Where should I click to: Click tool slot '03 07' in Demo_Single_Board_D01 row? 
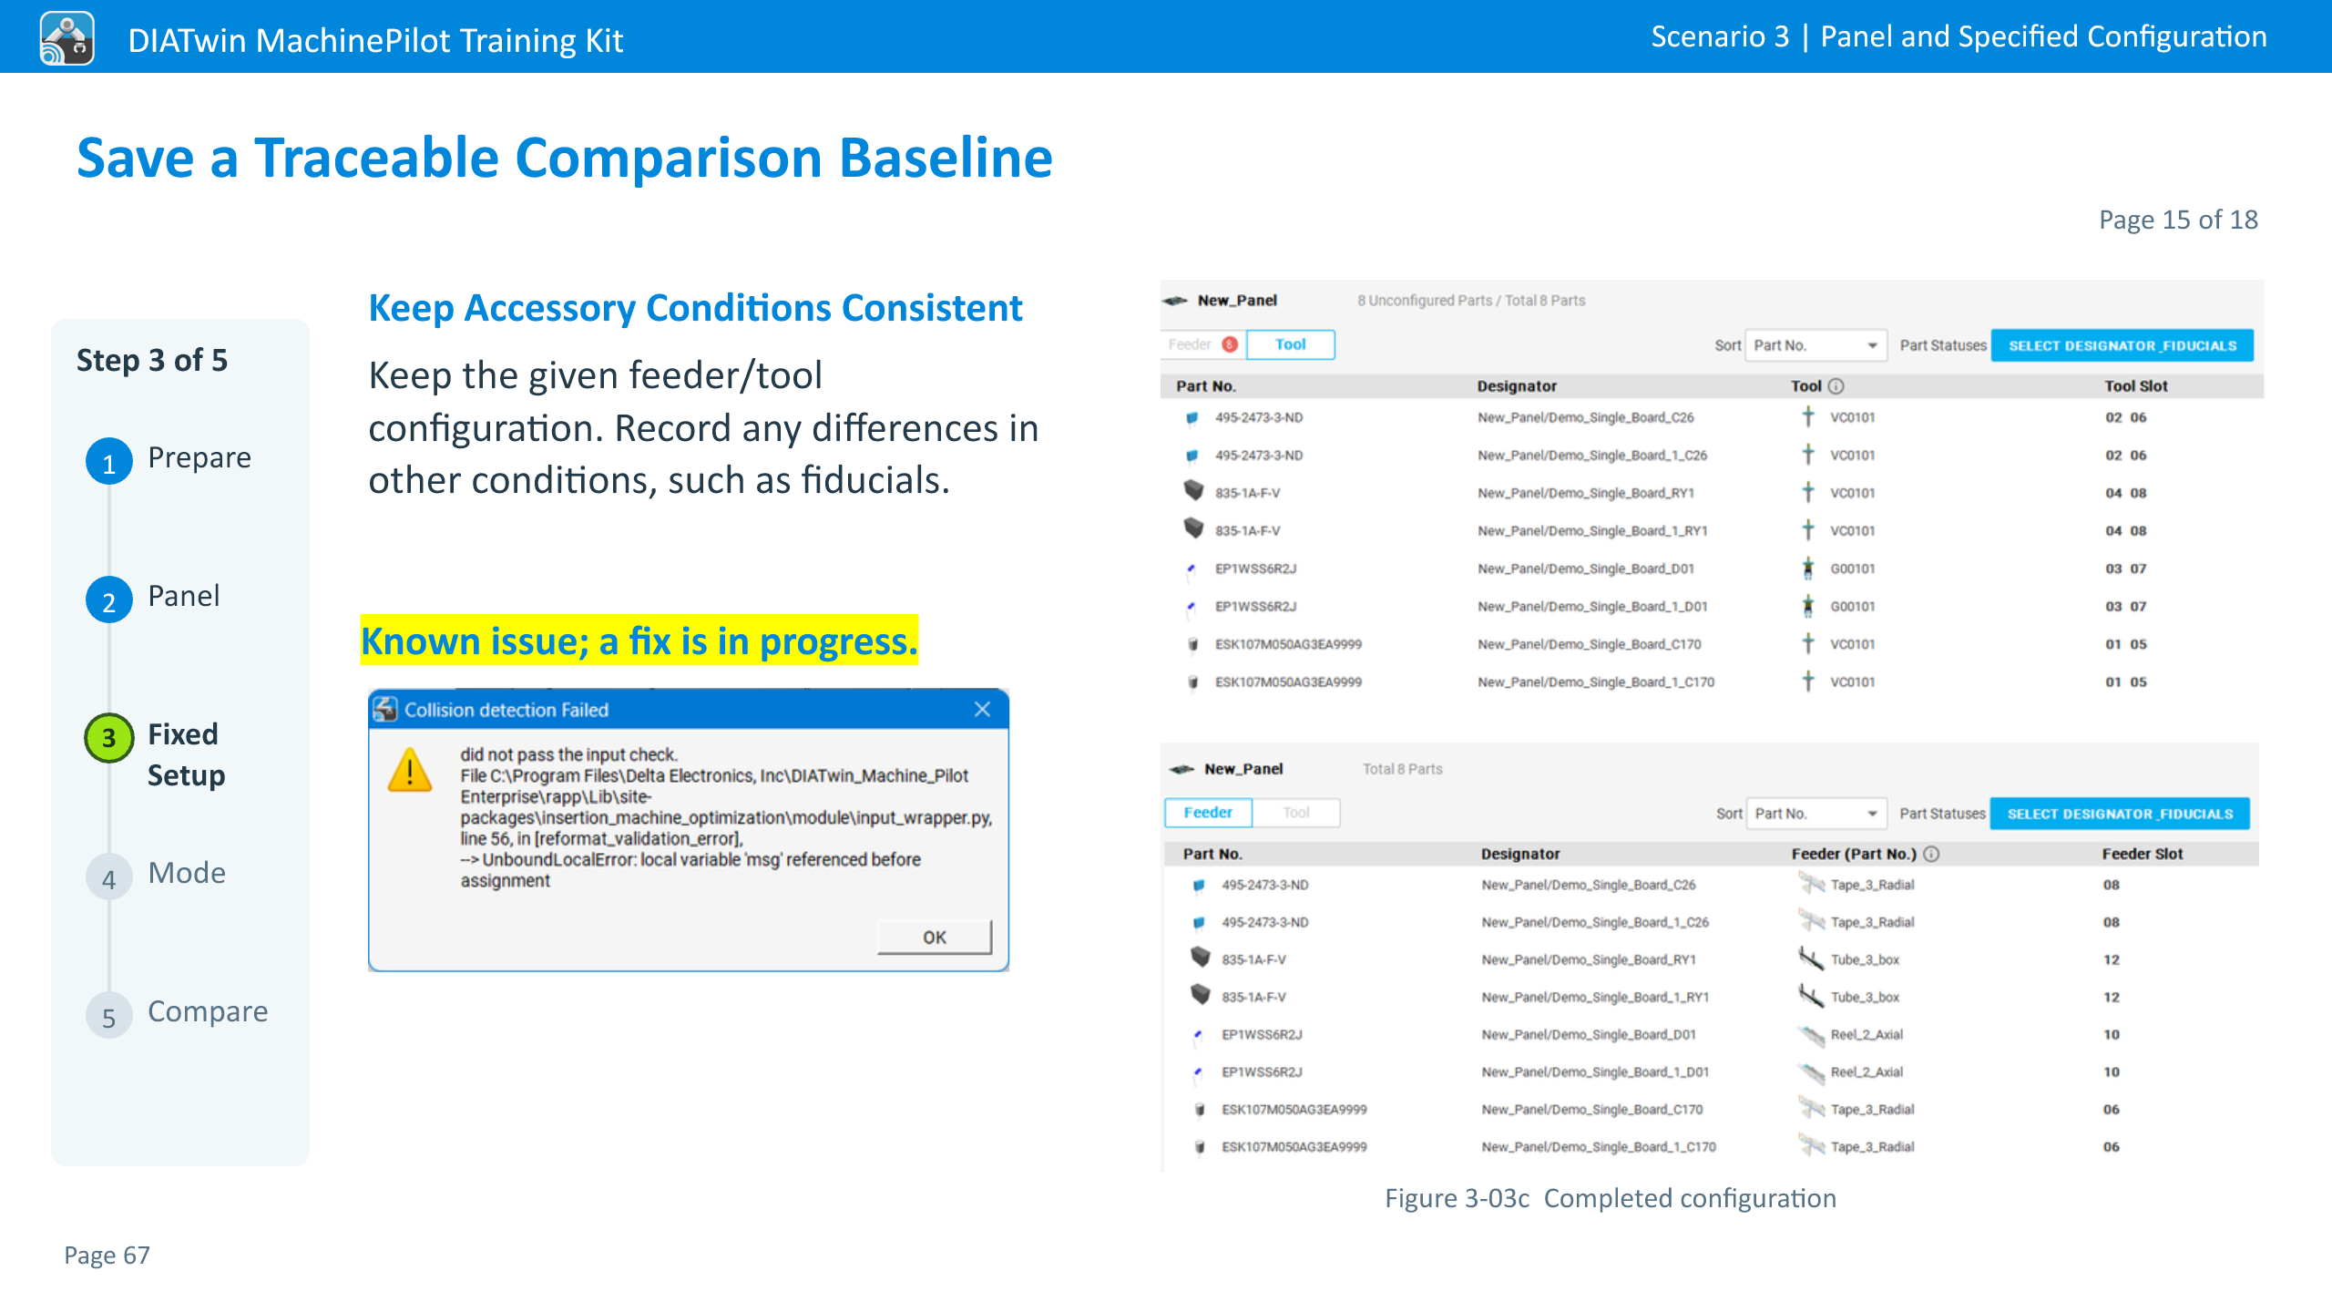(2125, 569)
